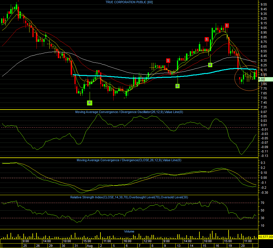Open the MACD Oscillator(26,12,9) indicator title
The image size is (273, 248).
point(129,112)
